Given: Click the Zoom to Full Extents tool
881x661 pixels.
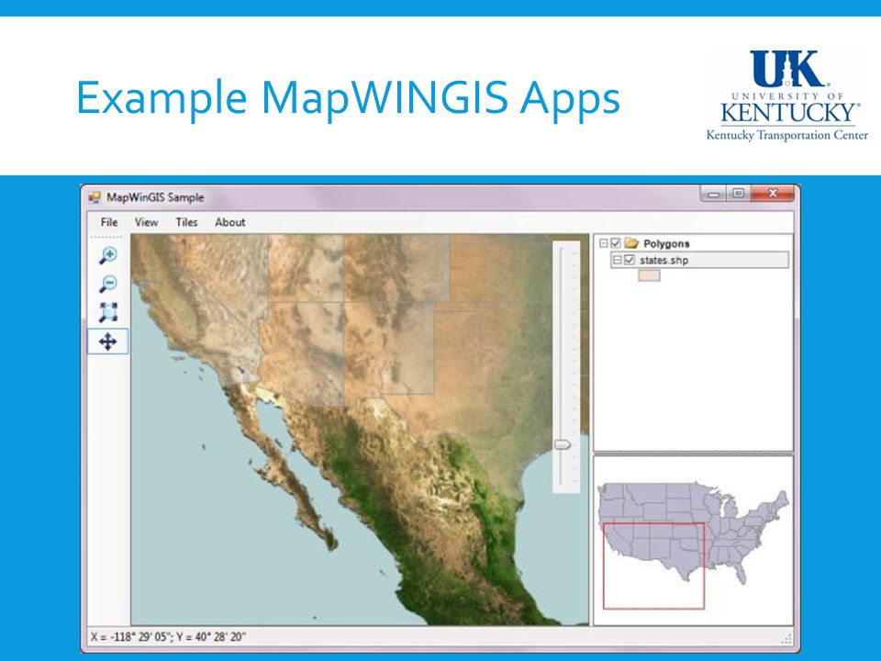Looking at the screenshot, I should (x=108, y=312).
